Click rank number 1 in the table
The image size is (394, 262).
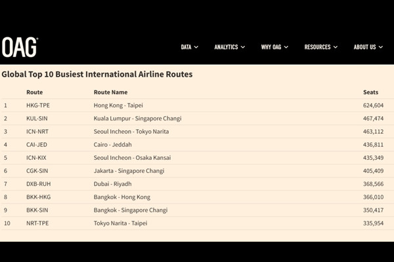point(5,105)
